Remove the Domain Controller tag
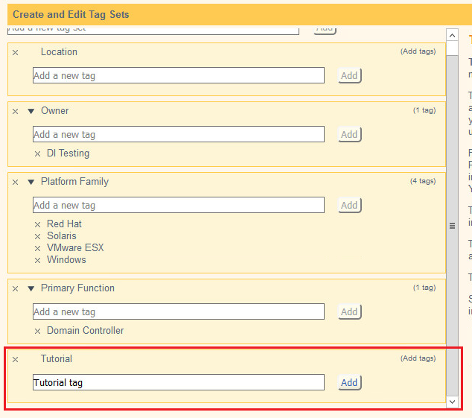The width and height of the screenshot is (472, 418). 37,331
